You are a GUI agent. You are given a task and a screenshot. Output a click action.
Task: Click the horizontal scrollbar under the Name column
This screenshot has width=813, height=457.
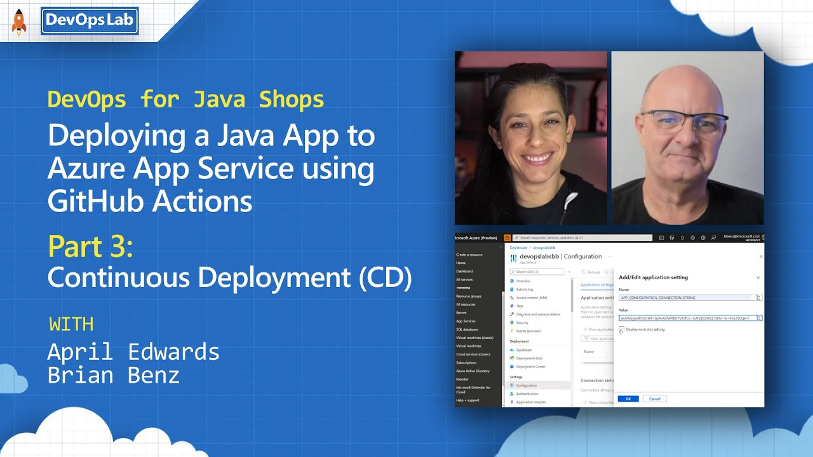598,363
